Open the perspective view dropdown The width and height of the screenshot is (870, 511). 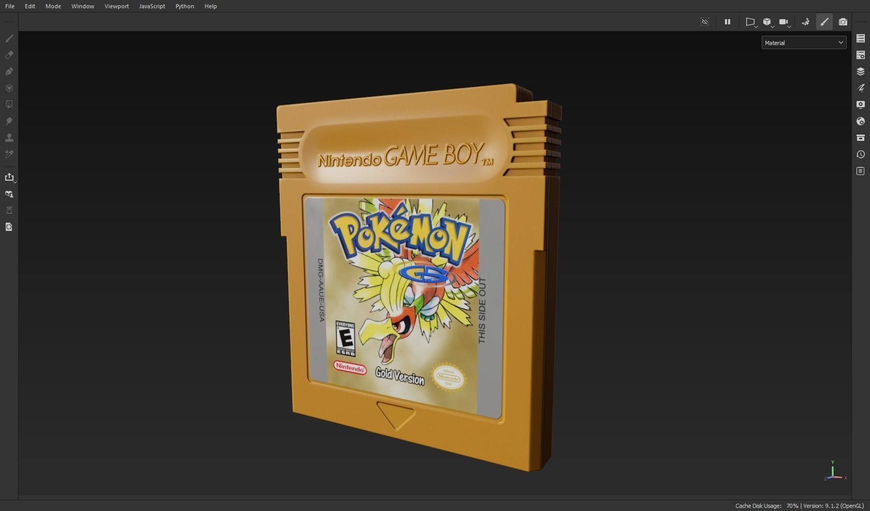point(750,22)
